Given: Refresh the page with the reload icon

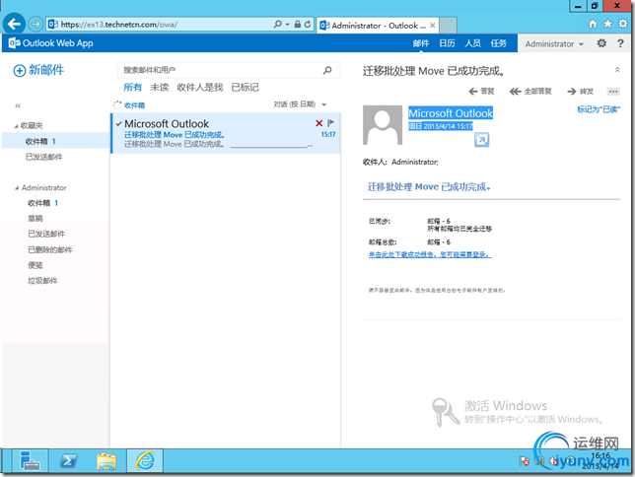Looking at the screenshot, I should pyautogui.click(x=308, y=25).
